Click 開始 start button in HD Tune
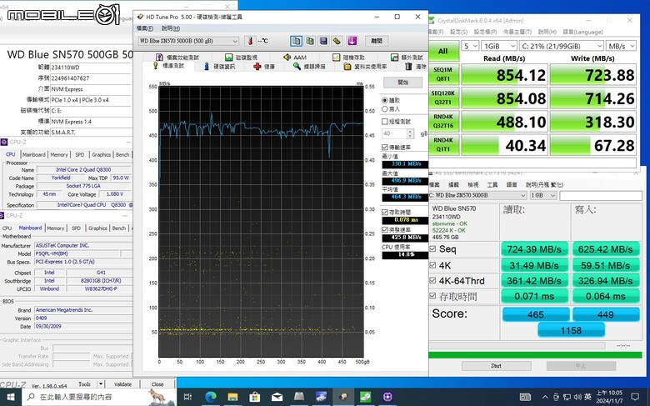The width and height of the screenshot is (650, 406). (x=403, y=83)
